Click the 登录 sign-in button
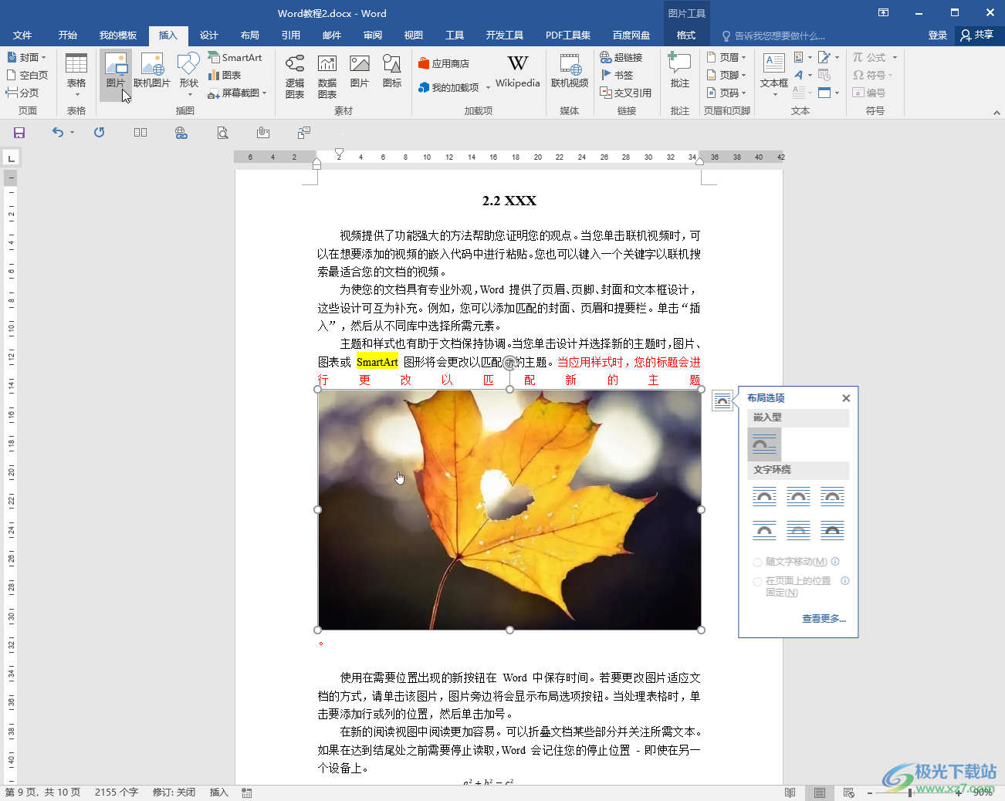The height and width of the screenshot is (801, 1005). point(938,35)
